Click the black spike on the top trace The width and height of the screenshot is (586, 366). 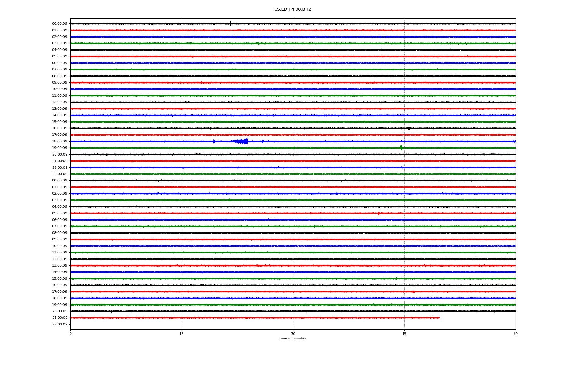point(231,23)
